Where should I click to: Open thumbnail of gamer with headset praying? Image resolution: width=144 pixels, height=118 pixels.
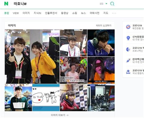point(101,43)
